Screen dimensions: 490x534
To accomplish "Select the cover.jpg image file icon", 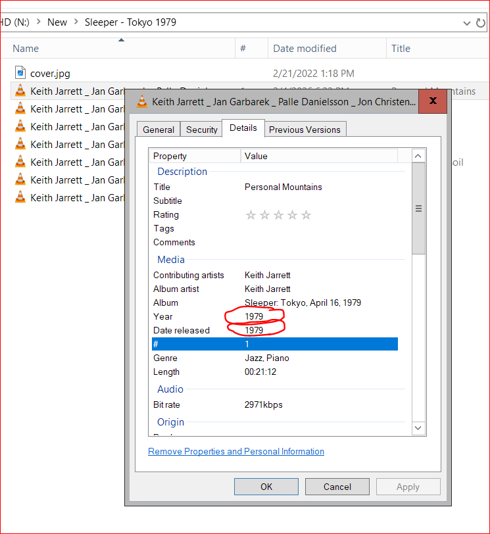I will click(20, 73).
